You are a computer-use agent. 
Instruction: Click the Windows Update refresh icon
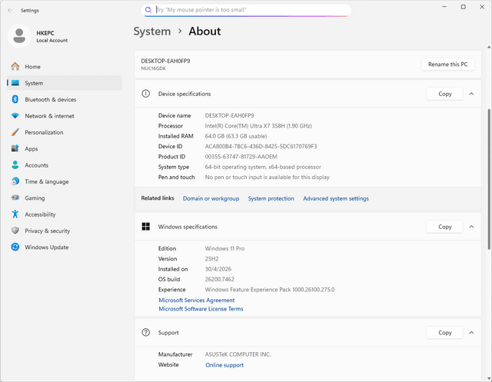click(15, 247)
